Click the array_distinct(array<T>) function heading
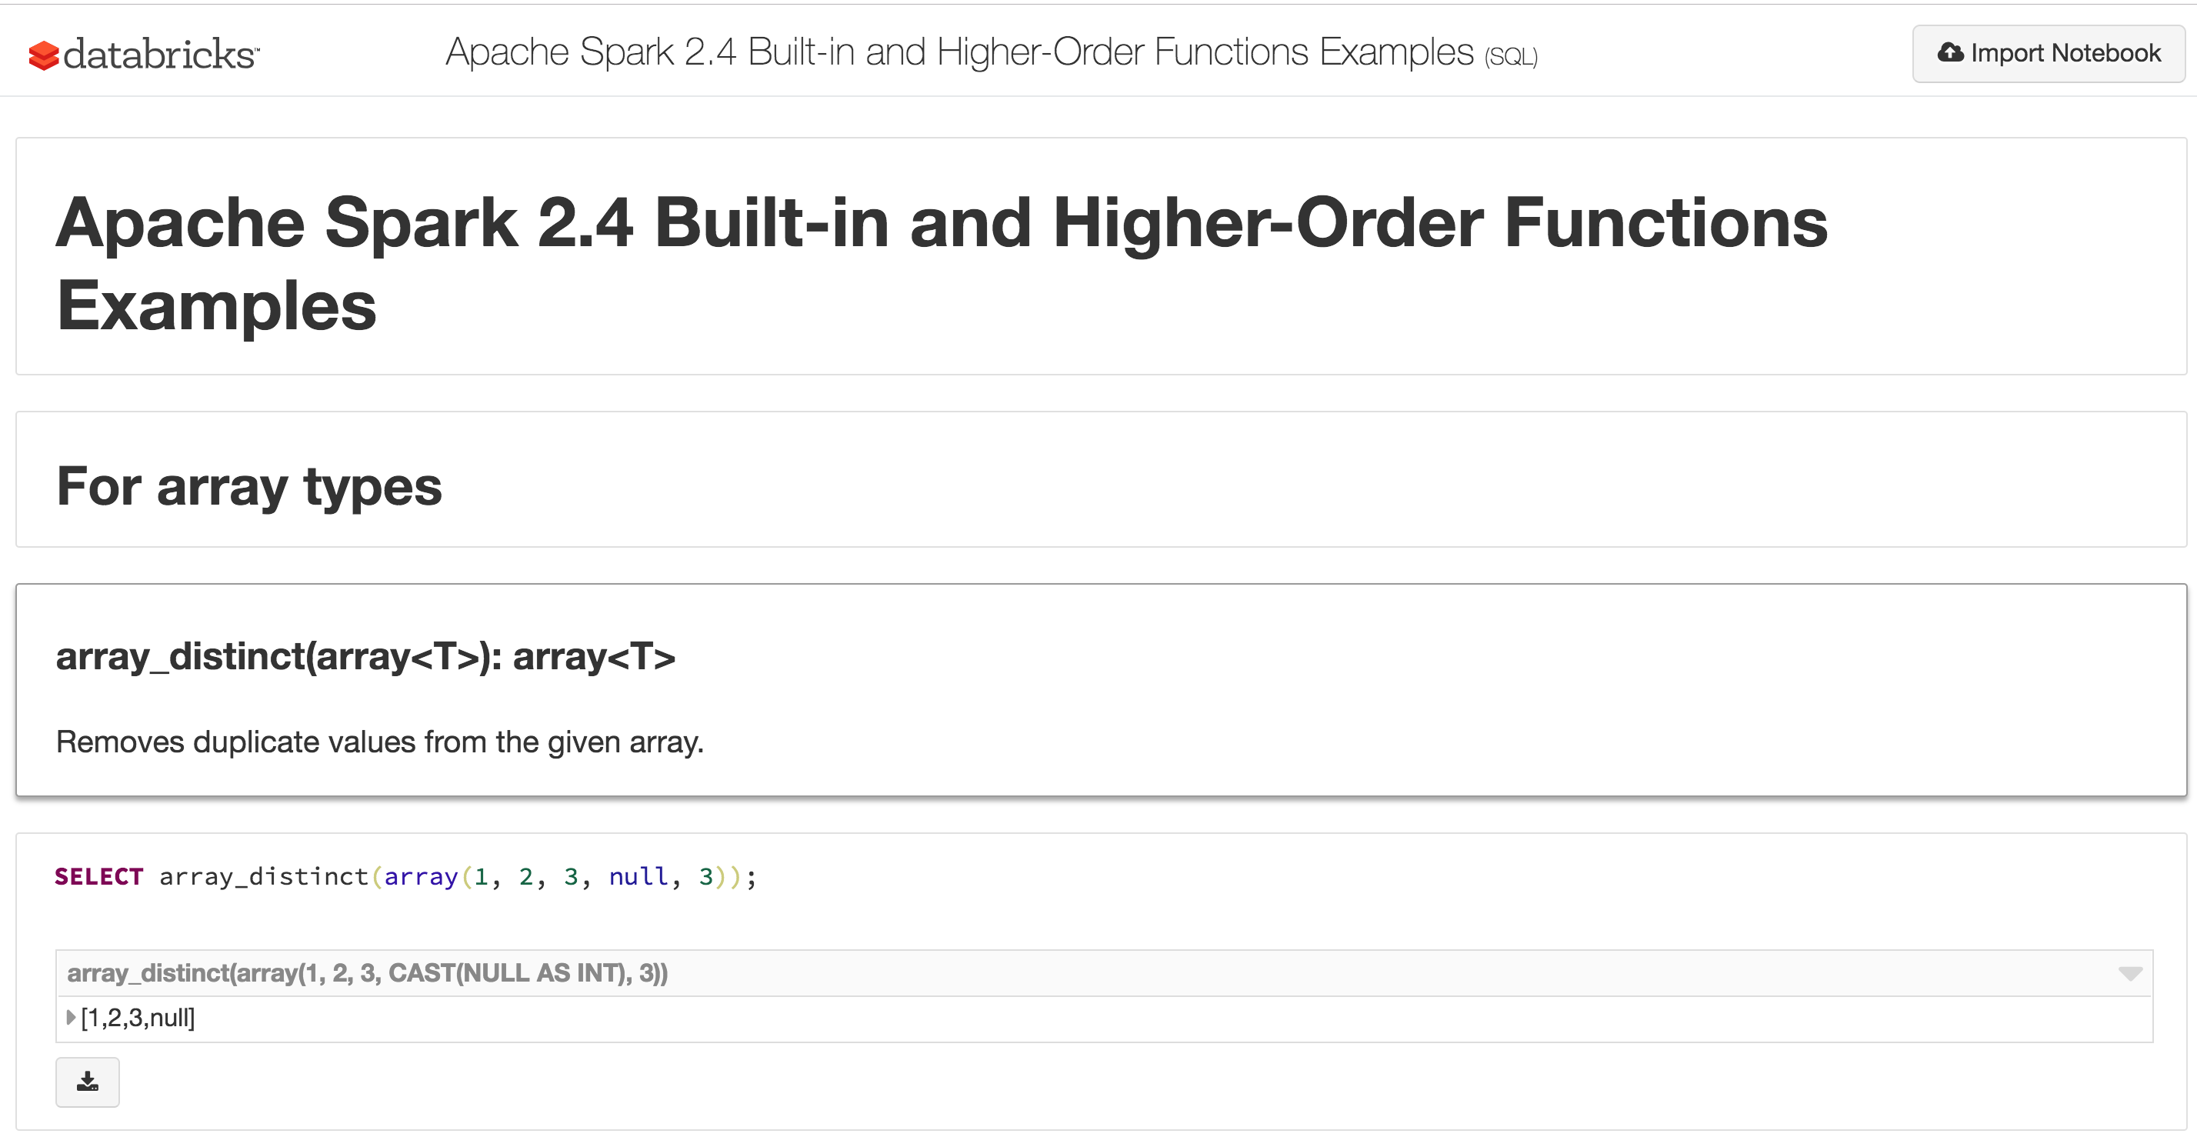The image size is (2197, 1137). (365, 657)
